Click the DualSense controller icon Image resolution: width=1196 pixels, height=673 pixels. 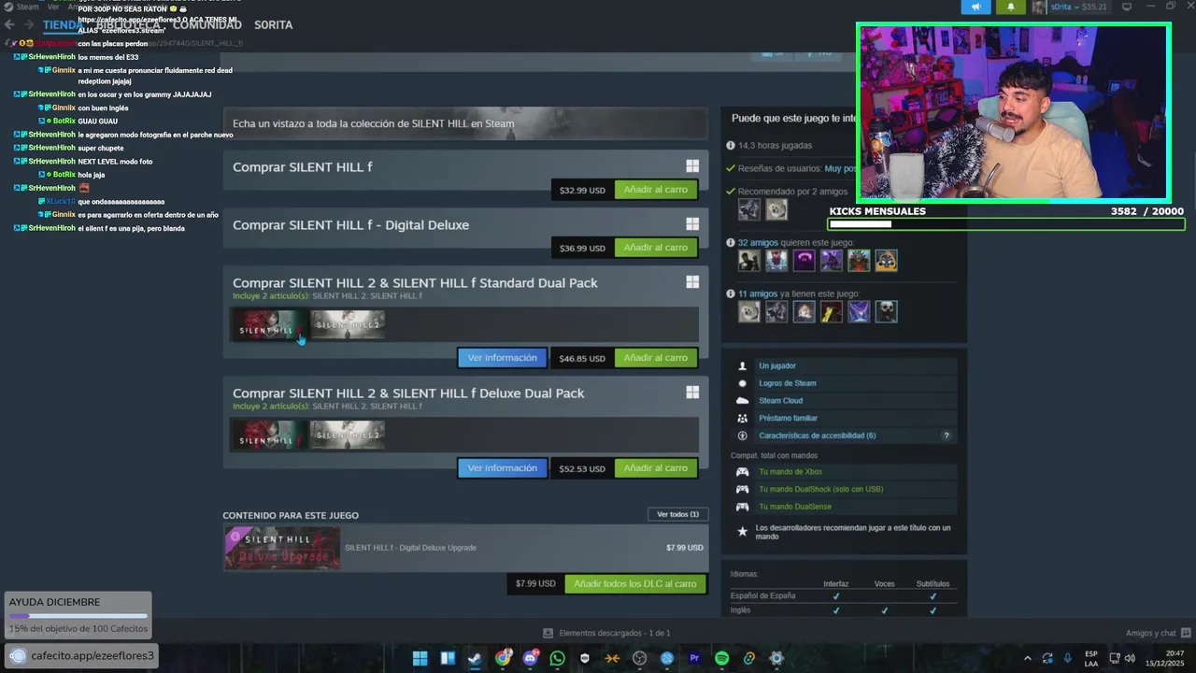[743, 507]
